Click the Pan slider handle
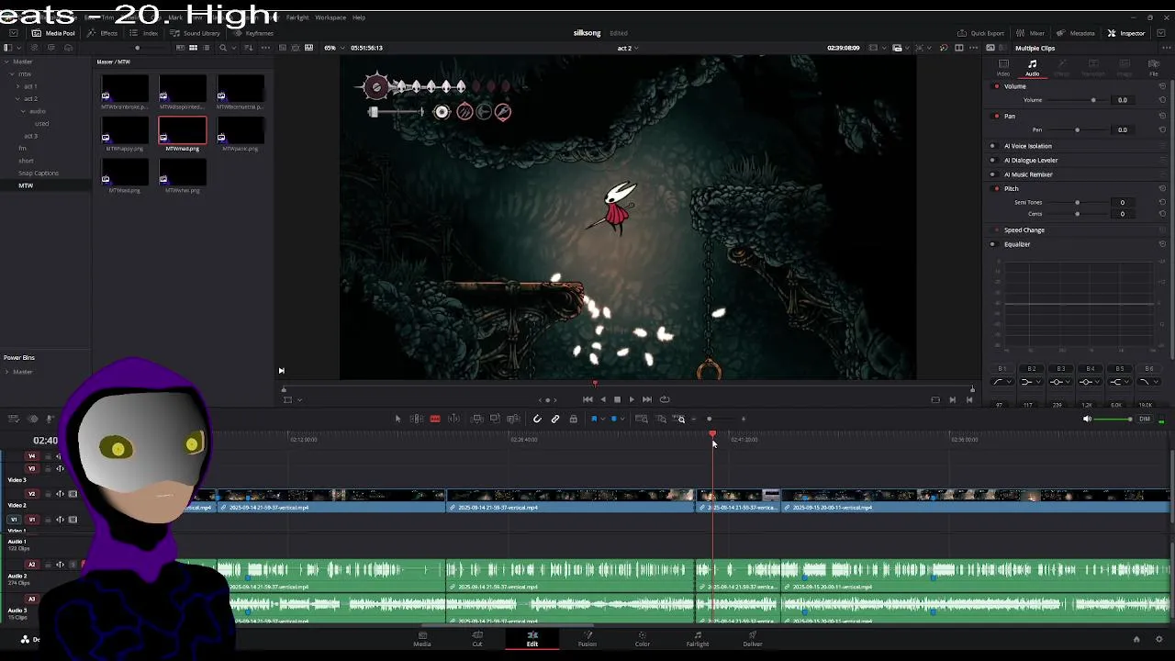1175x661 pixels. tap(1078, 130)
